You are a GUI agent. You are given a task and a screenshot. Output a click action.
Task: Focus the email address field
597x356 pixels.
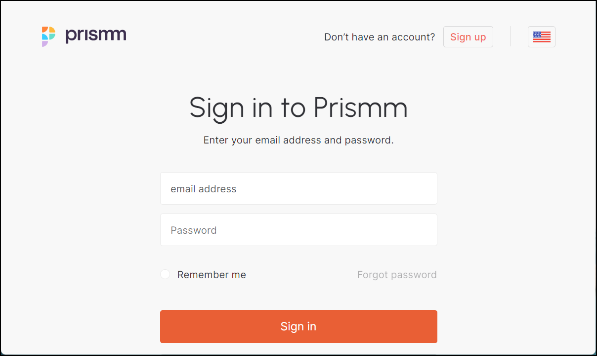(298, 188)
